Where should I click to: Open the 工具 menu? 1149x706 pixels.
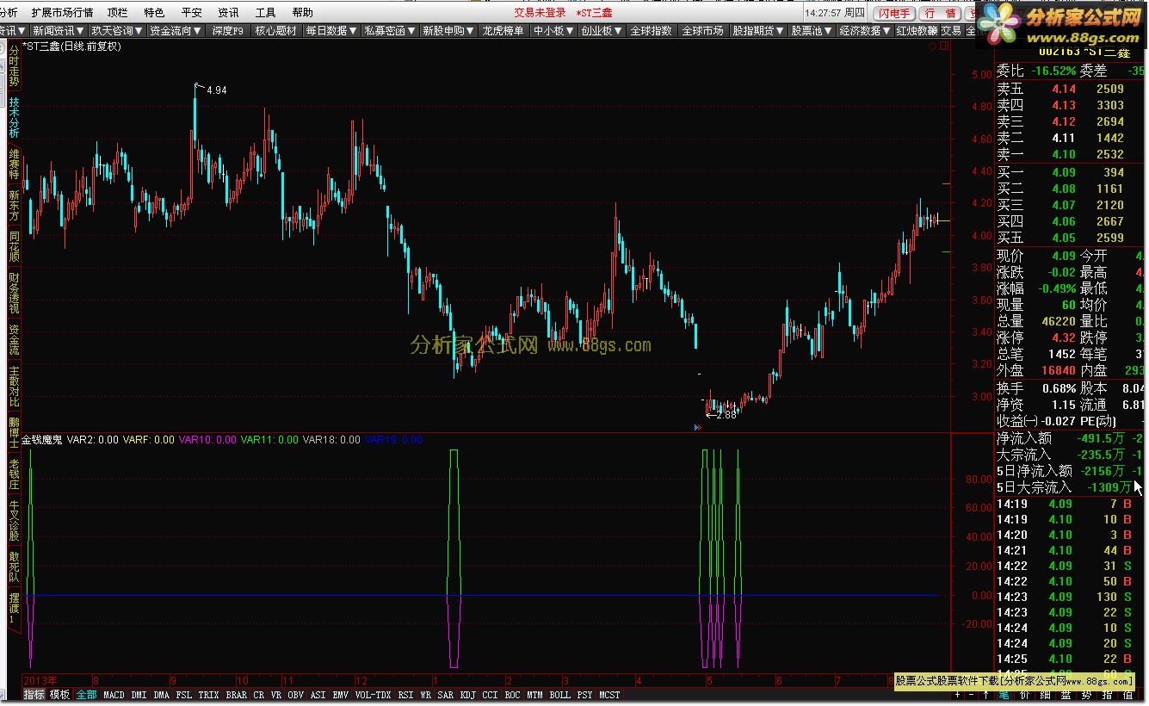click(x=266, y=13)
